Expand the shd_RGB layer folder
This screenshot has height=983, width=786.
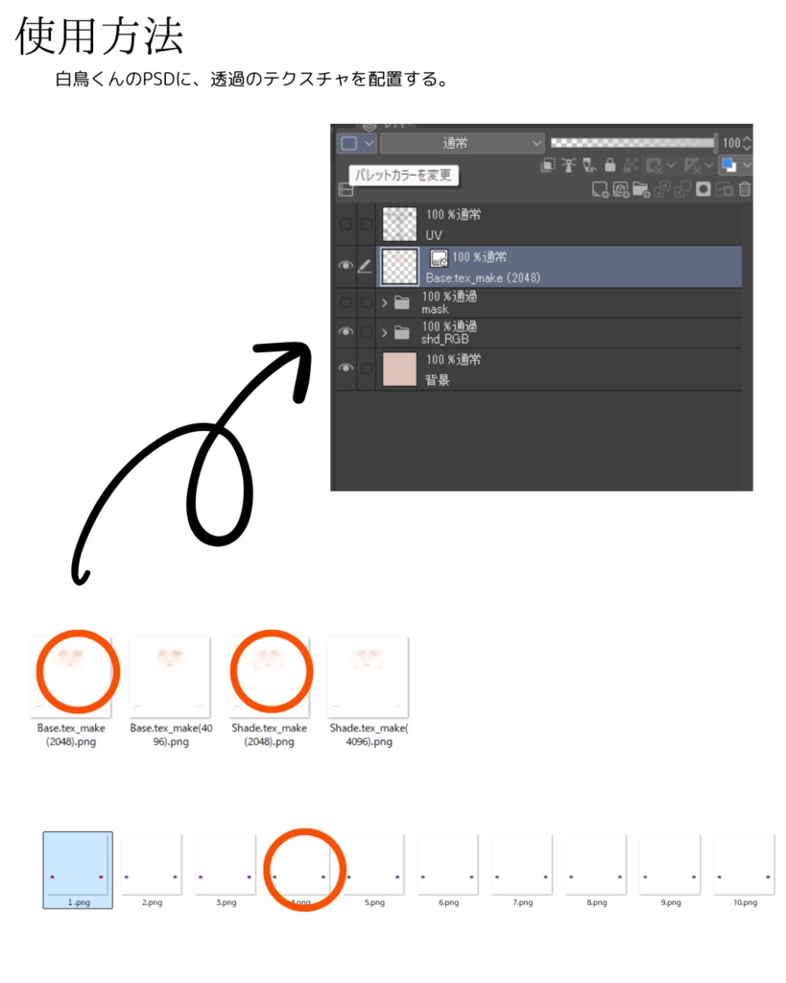click(384, 333)
